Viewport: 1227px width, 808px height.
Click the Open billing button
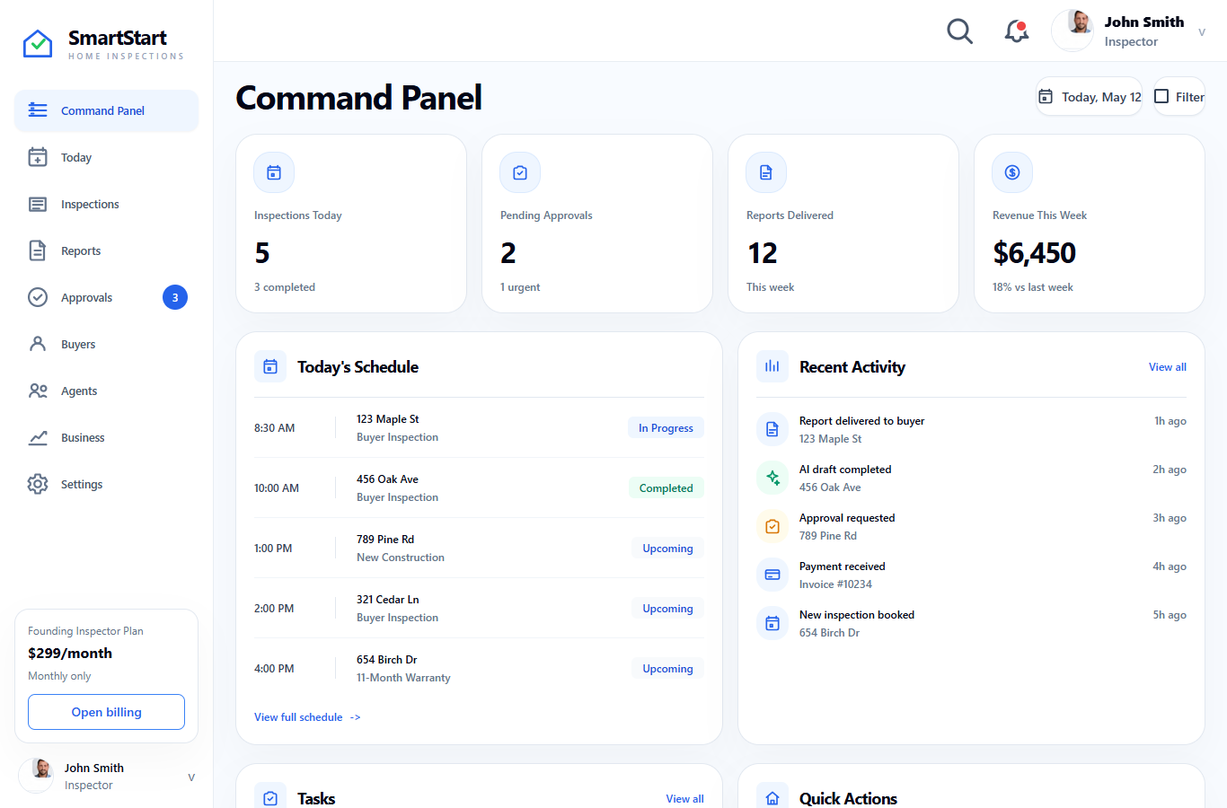106,712
